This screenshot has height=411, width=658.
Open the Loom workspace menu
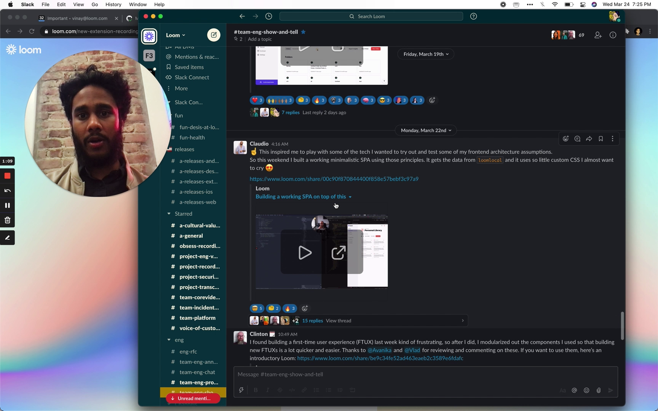click(x=176, y=35)
